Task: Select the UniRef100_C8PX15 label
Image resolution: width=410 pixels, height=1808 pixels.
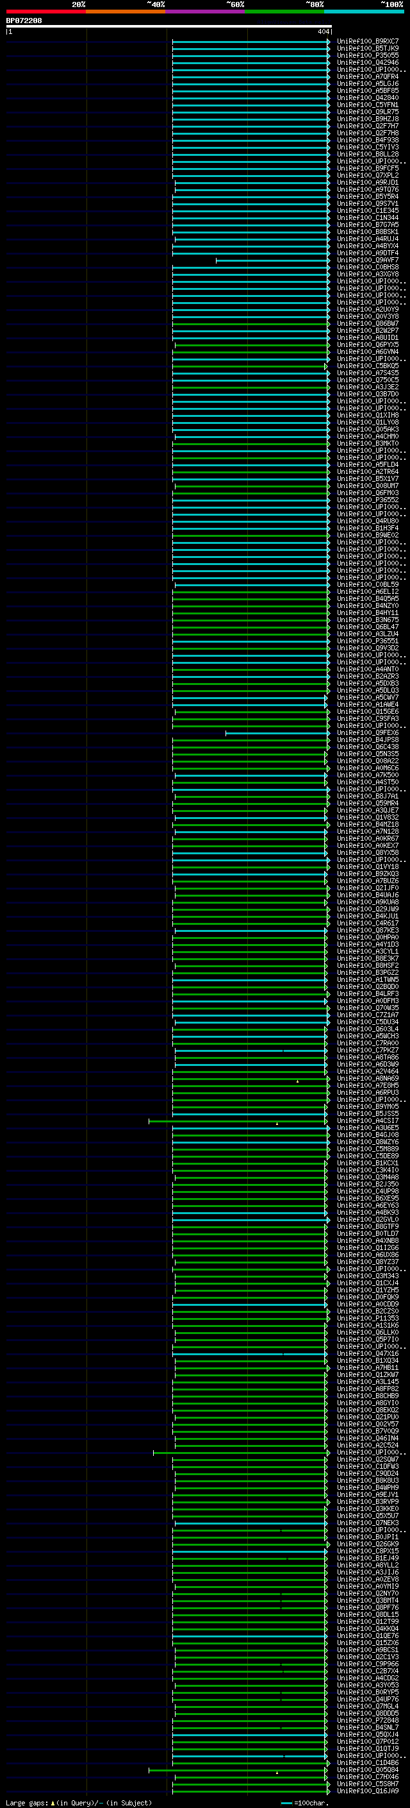Action: pos(368,1551)
